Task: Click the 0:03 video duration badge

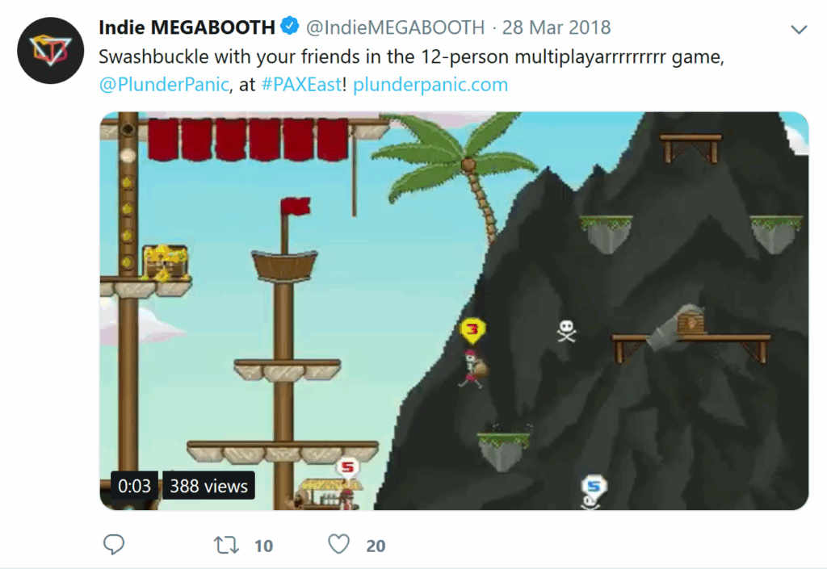Action: [134, 486]
